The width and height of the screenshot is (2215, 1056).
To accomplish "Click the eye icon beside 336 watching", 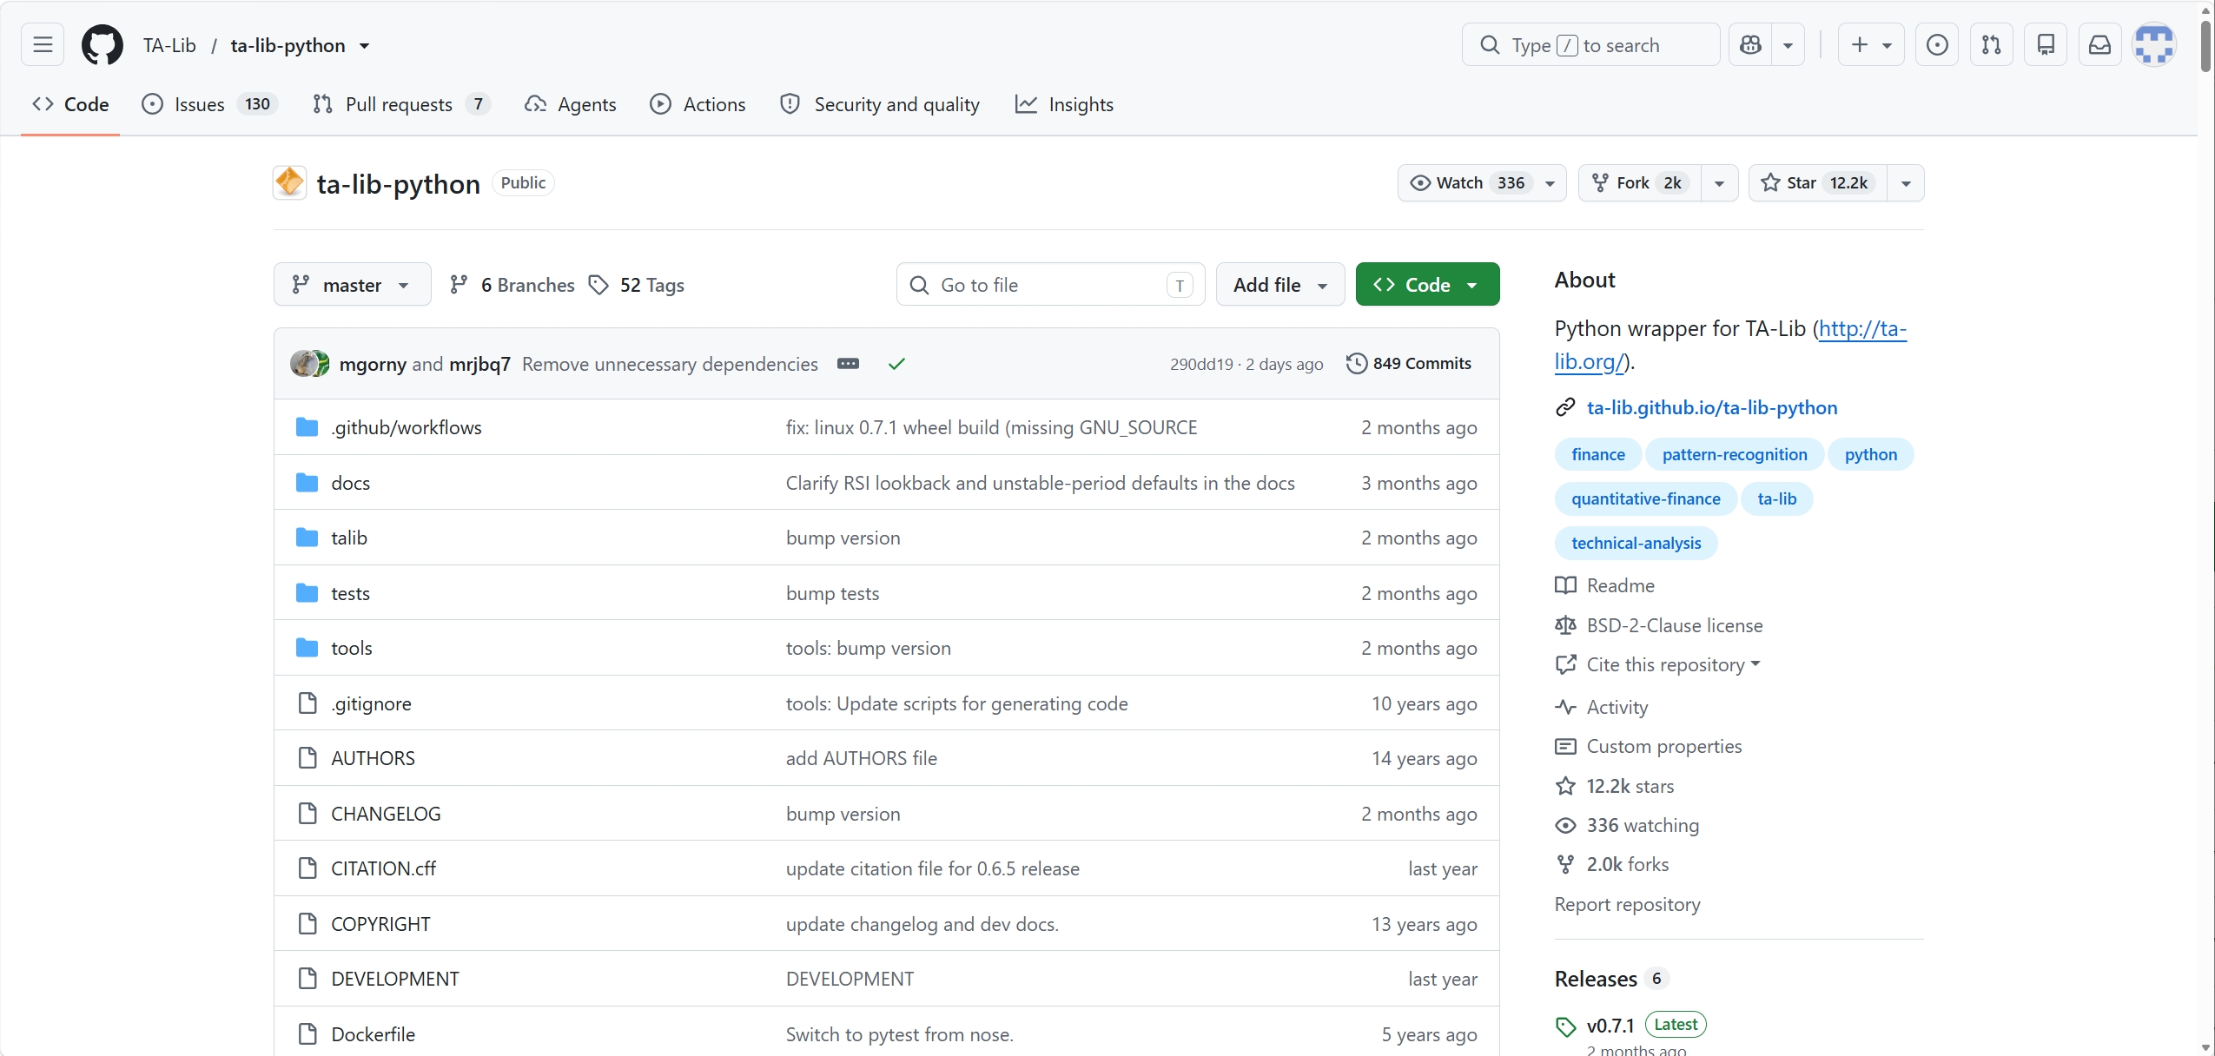I will coord(1565,824).
